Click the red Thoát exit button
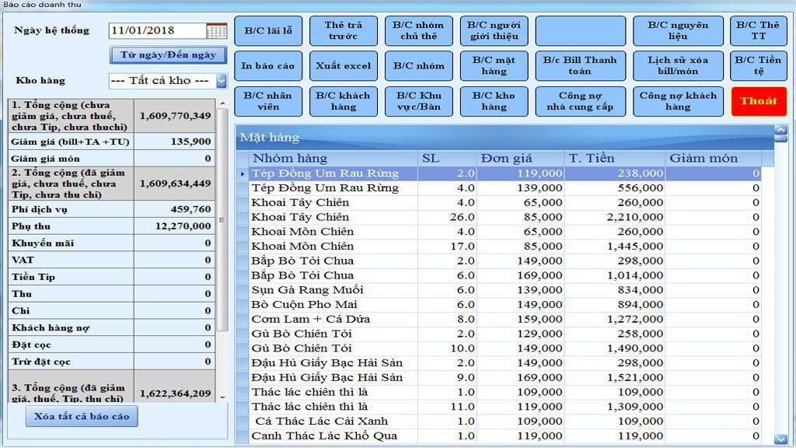 [x=759, y=102]
